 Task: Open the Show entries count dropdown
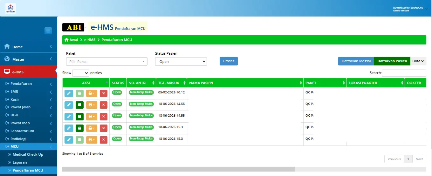81,73
